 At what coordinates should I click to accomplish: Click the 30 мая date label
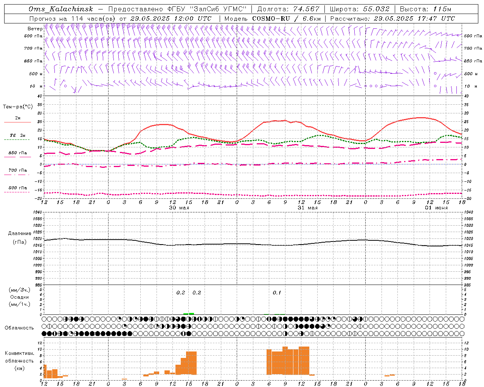coord(179,208)
